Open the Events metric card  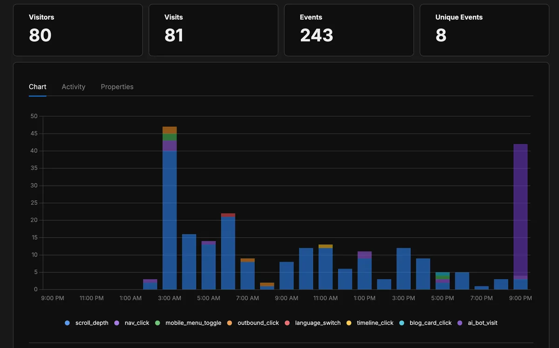(x=349, y=29)
